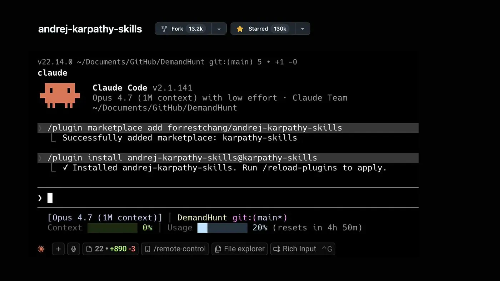Click the yellow star icon

240,29
